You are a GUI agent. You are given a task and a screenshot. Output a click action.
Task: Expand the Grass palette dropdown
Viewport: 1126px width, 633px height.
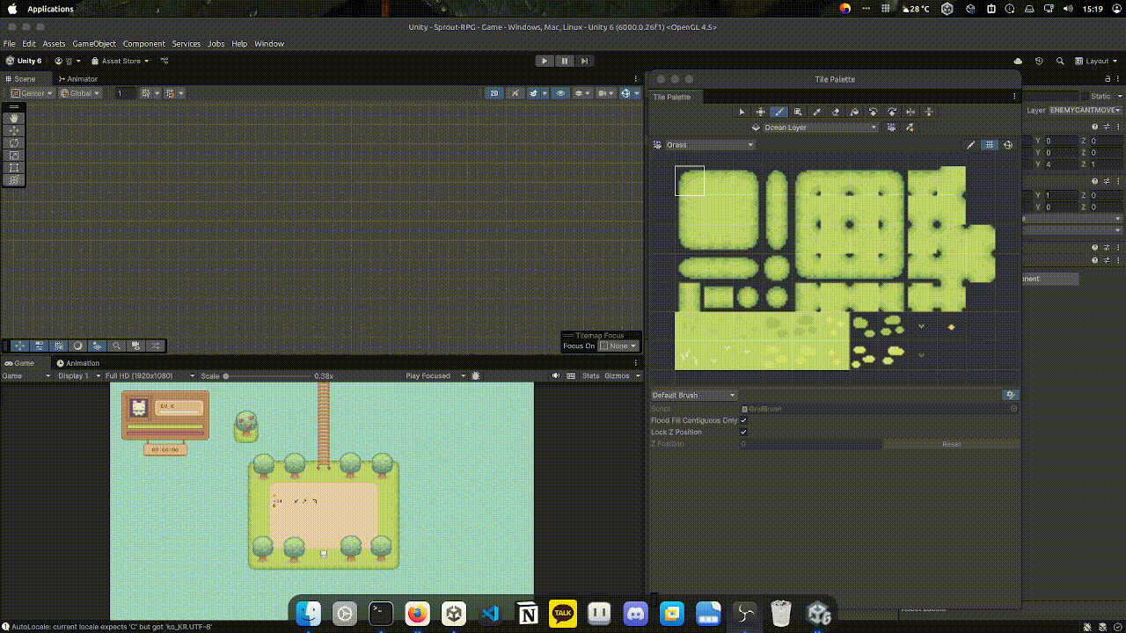(709, 145)
